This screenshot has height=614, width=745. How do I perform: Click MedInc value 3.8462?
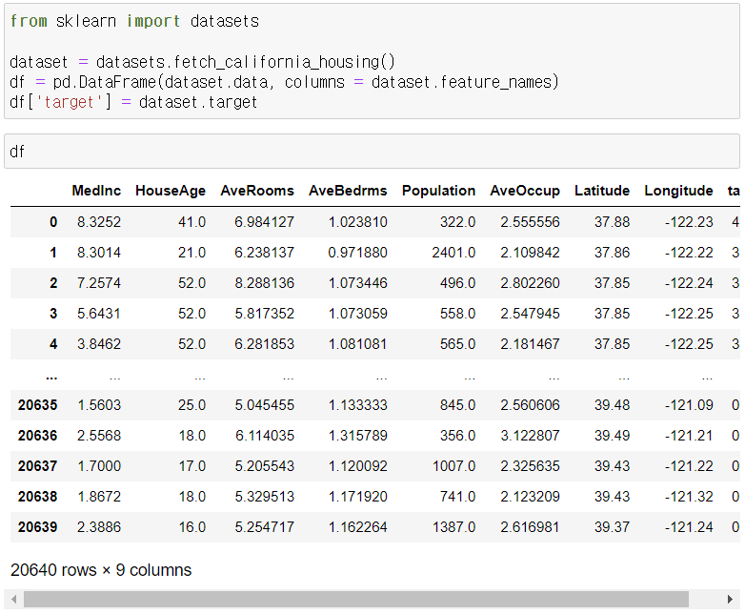[99, 344]
